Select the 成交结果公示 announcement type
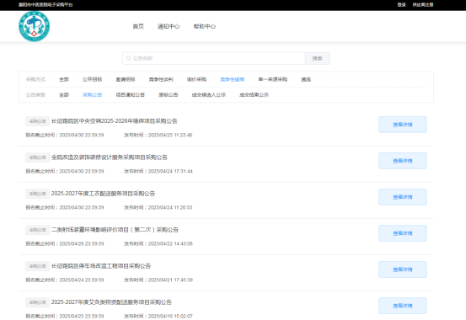This screenshot has width=466, height=320. click(254, 95)
